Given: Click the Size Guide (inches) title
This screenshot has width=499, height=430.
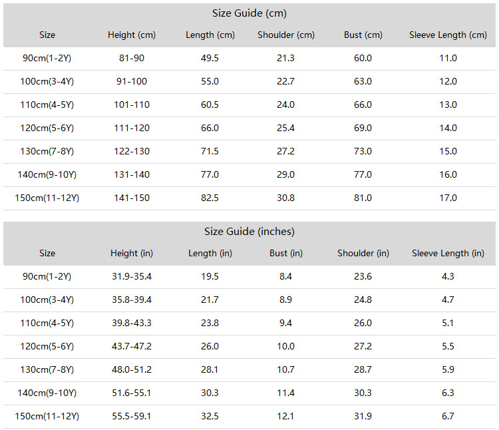Looking at the screenshot, I should (249, 232).
